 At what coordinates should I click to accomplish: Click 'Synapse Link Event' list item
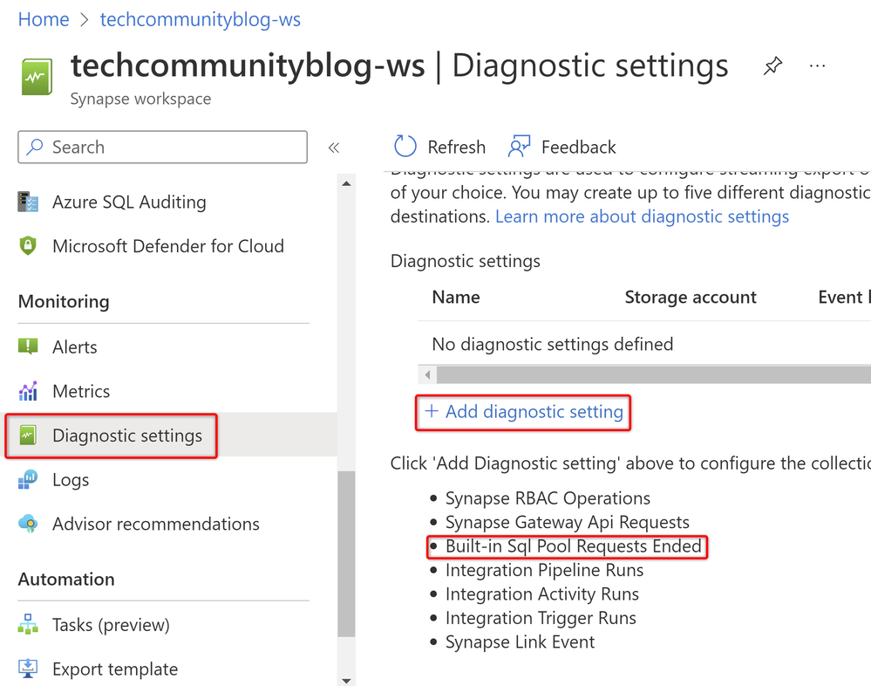pyautogui.click(x=520, y=641)
